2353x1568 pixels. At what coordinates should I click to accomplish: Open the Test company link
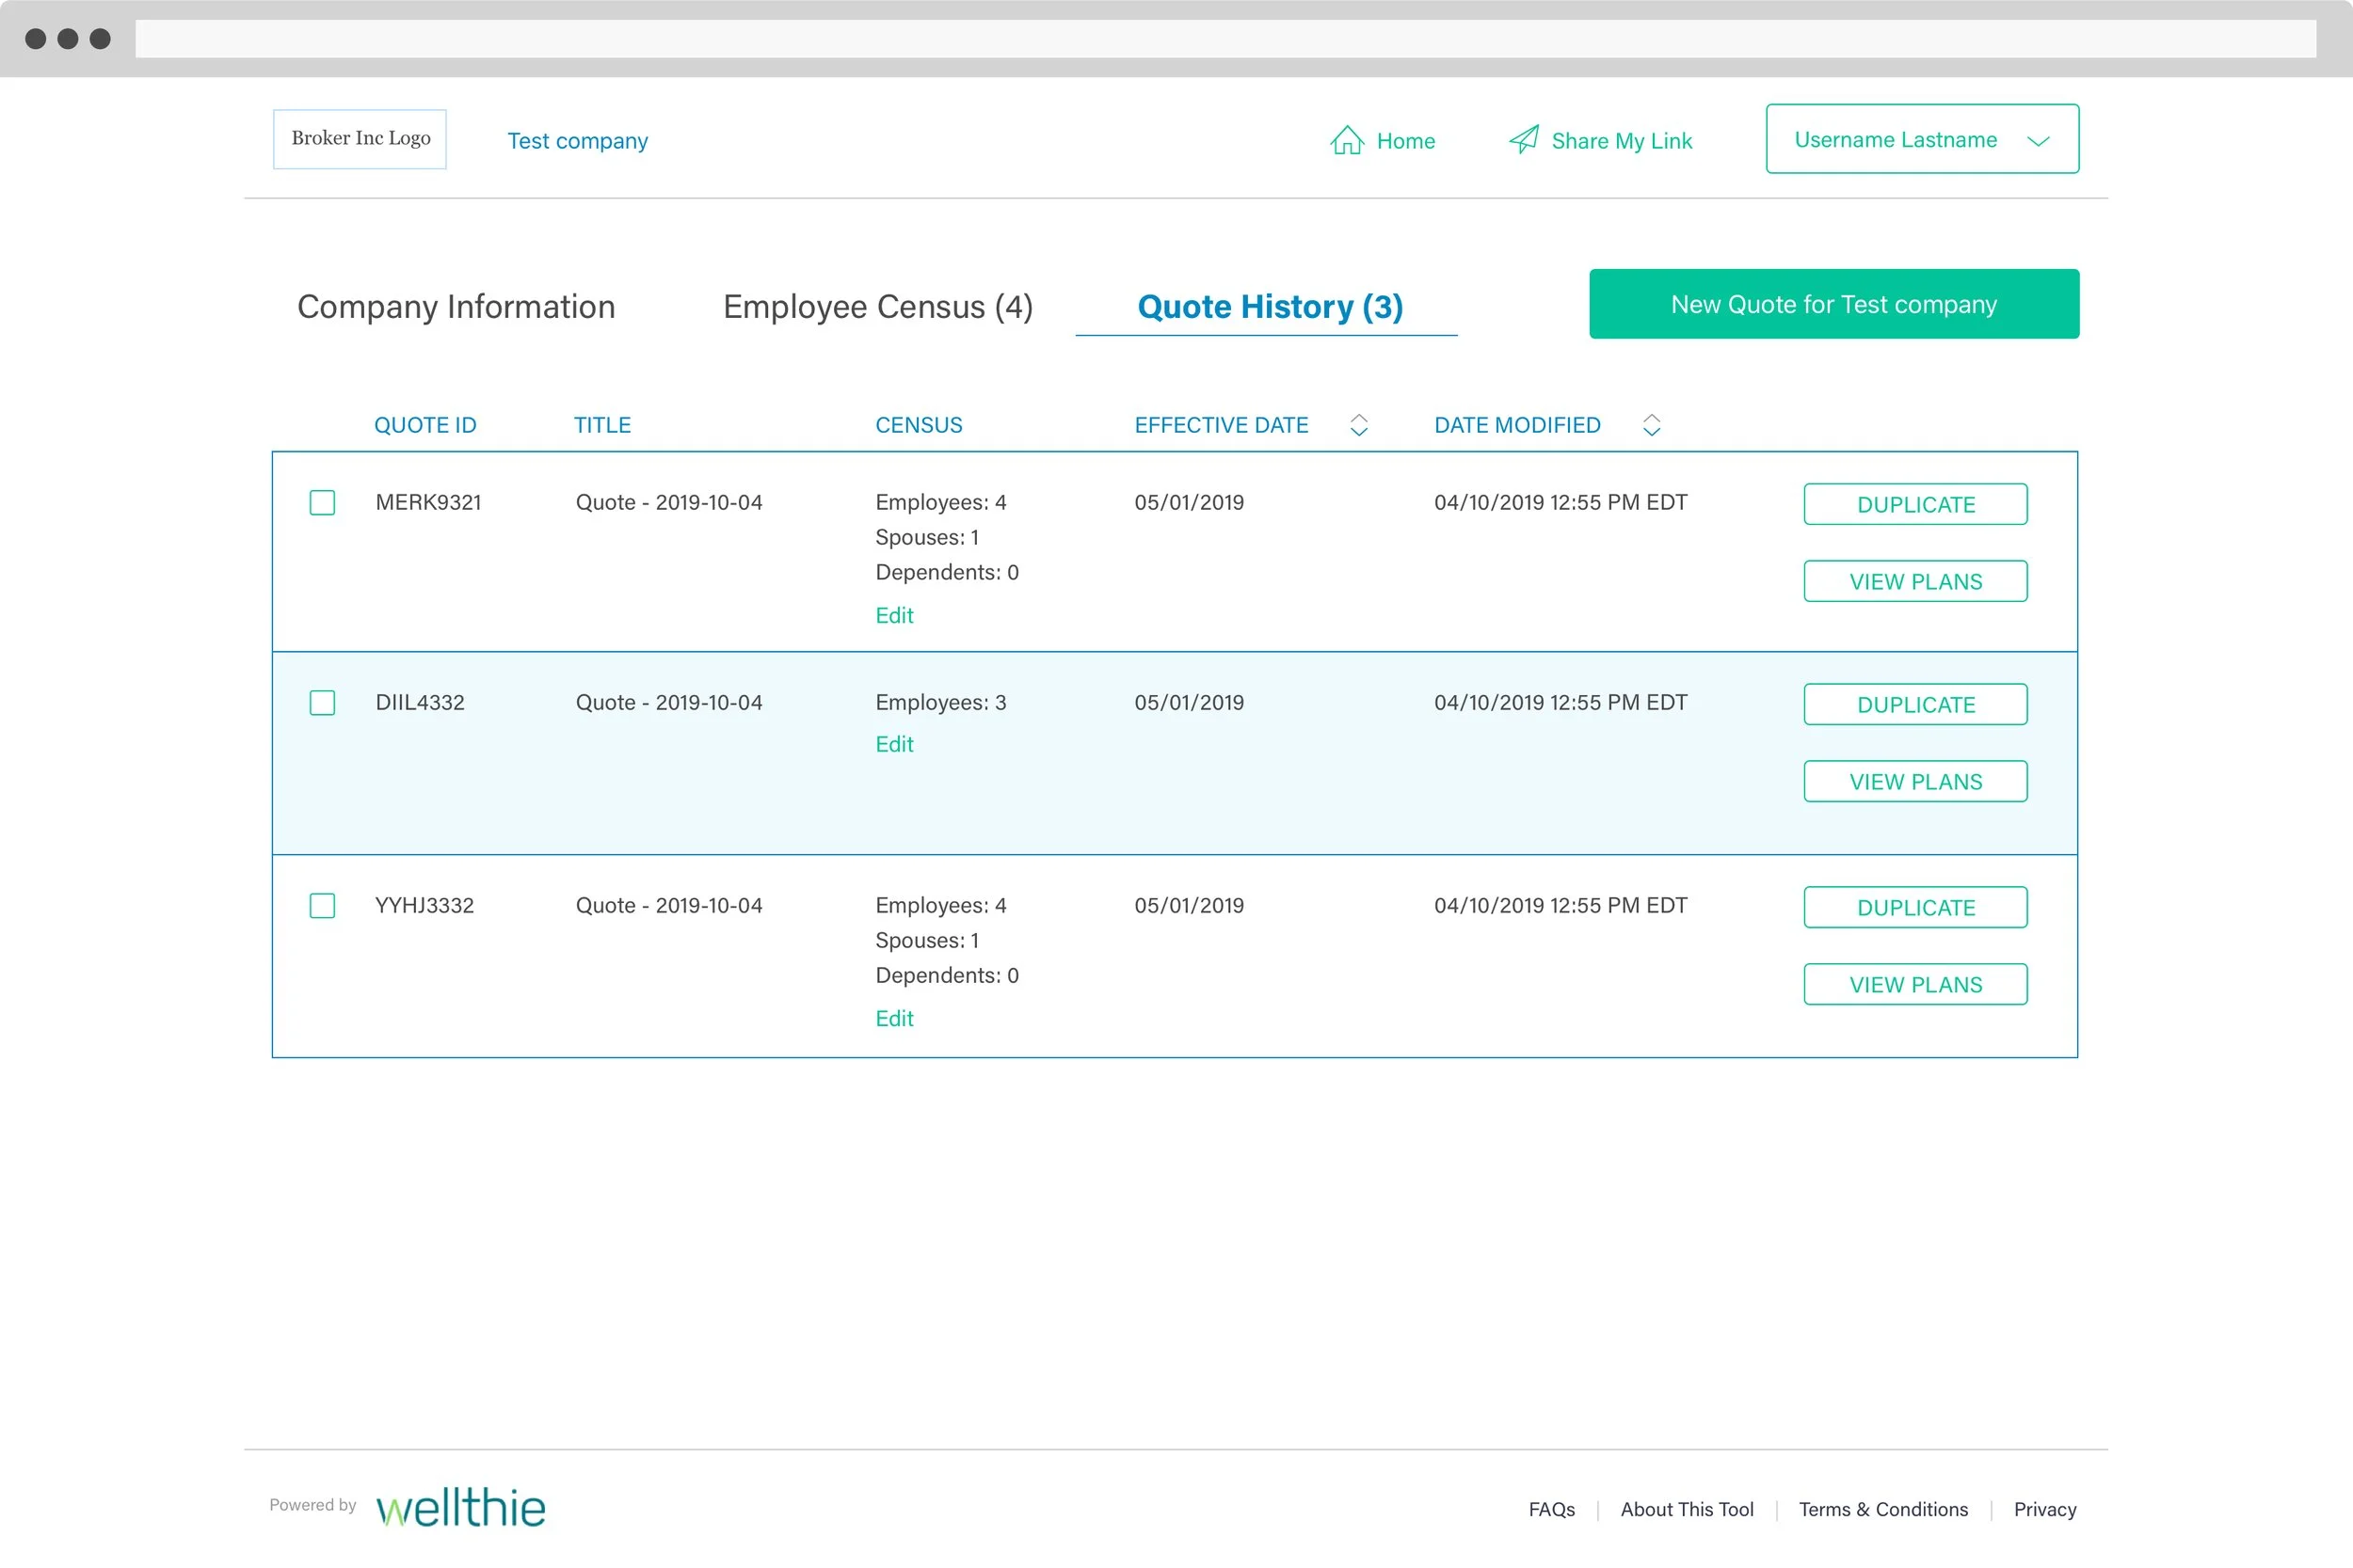(577, 141)
